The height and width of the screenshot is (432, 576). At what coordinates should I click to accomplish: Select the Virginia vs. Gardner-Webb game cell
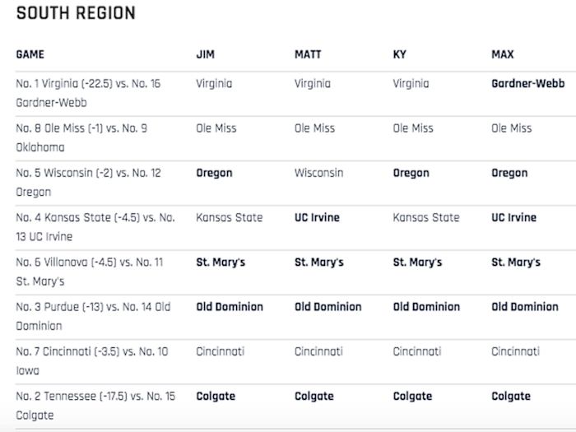click(x=88, y=93)
